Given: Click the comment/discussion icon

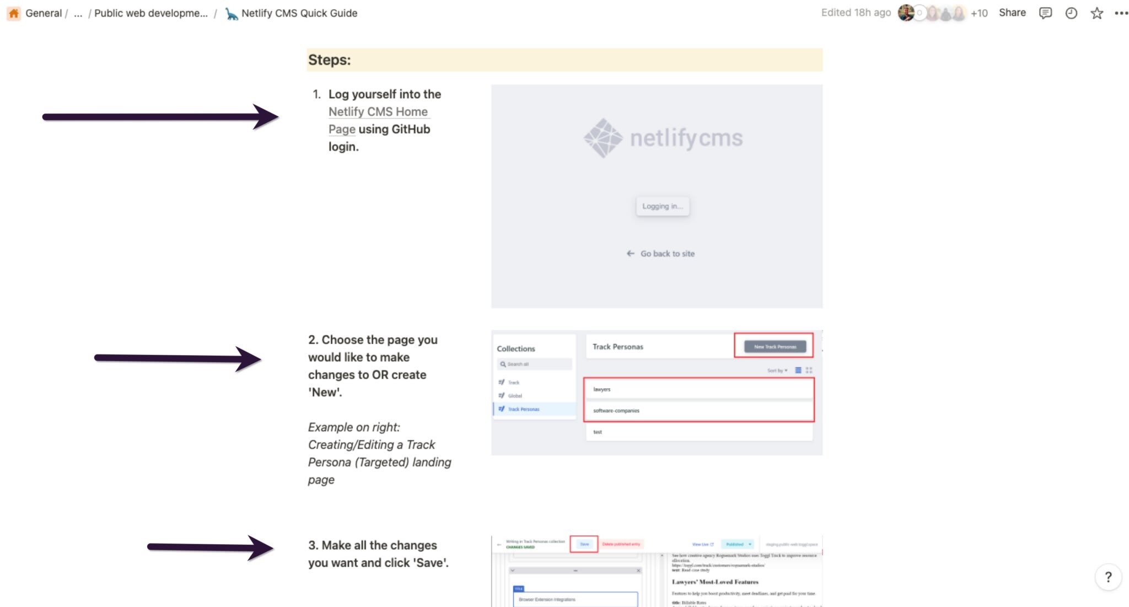Looking at the screenshot, I should (x=1045, y=13).
